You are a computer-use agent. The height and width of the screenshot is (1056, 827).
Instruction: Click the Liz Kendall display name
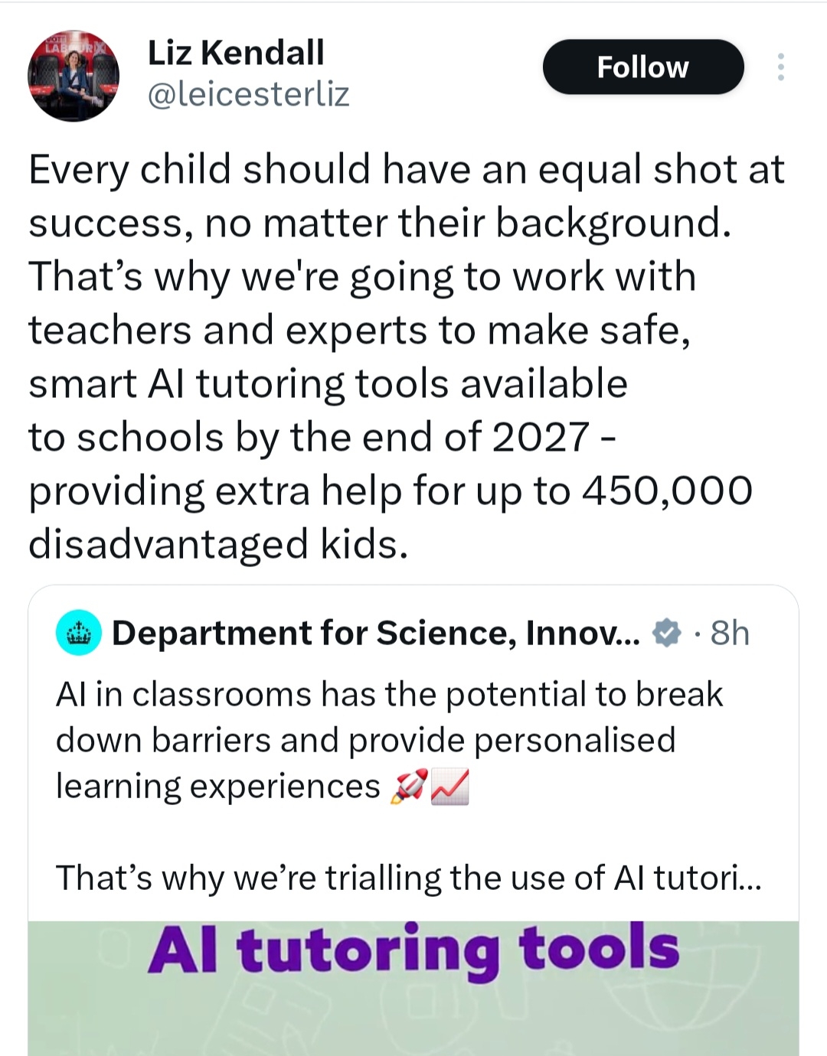click(236, 53)
